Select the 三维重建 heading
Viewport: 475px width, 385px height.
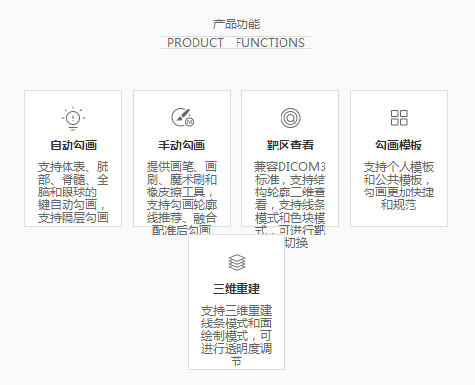pos(237,289)
